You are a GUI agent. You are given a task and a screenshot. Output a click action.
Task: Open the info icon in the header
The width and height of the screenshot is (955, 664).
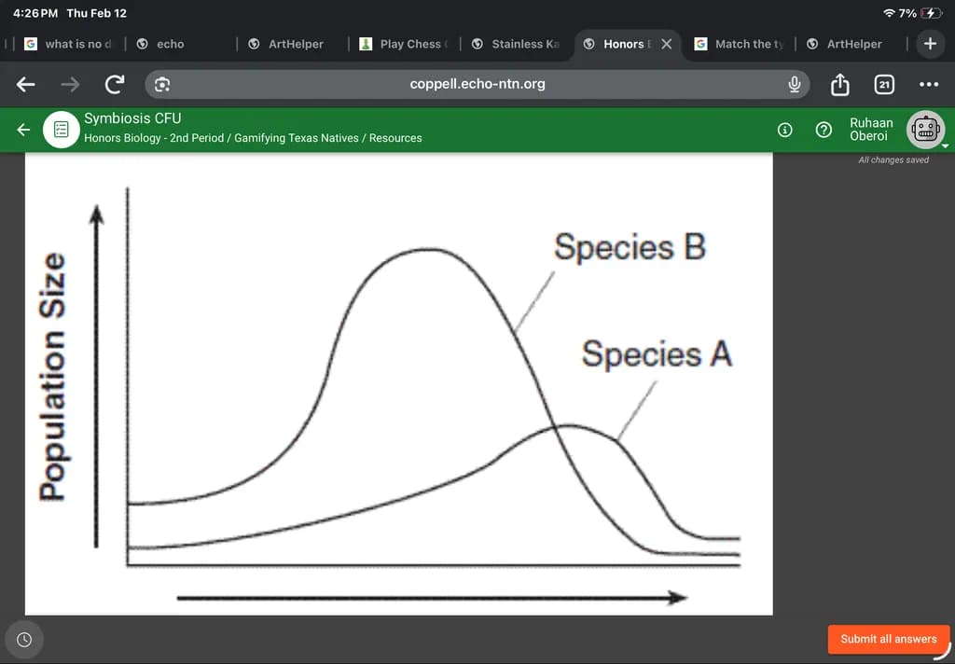click(x=785, y=130)
